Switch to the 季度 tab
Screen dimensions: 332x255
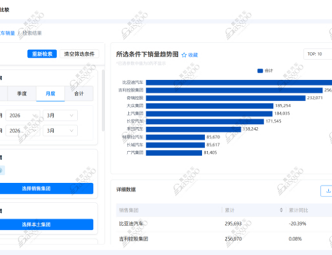point(22,94)
